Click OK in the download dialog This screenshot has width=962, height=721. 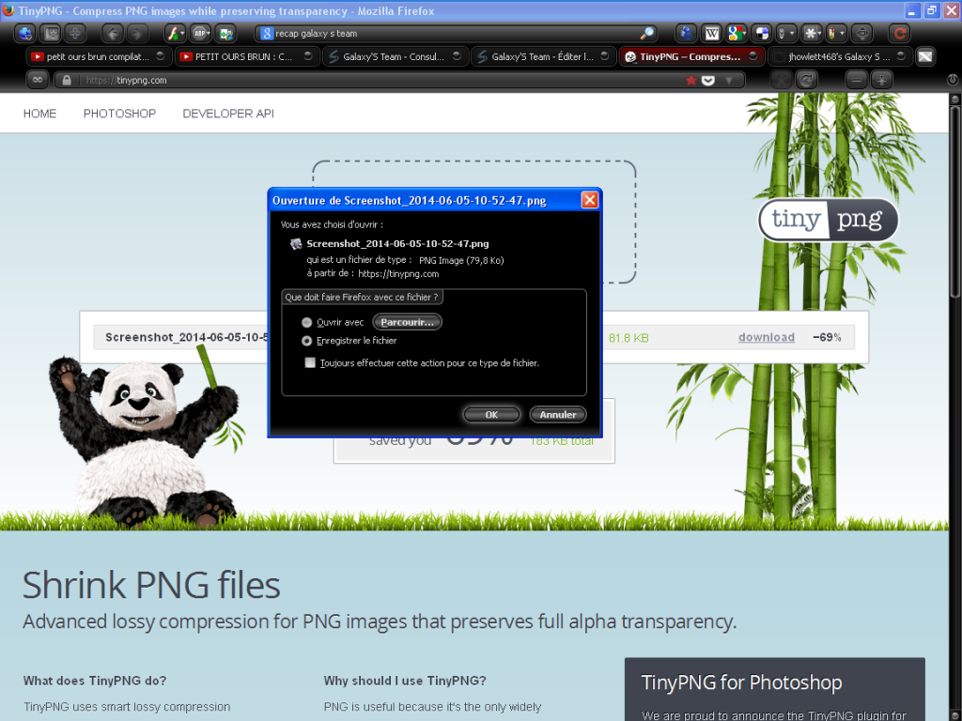491,415
